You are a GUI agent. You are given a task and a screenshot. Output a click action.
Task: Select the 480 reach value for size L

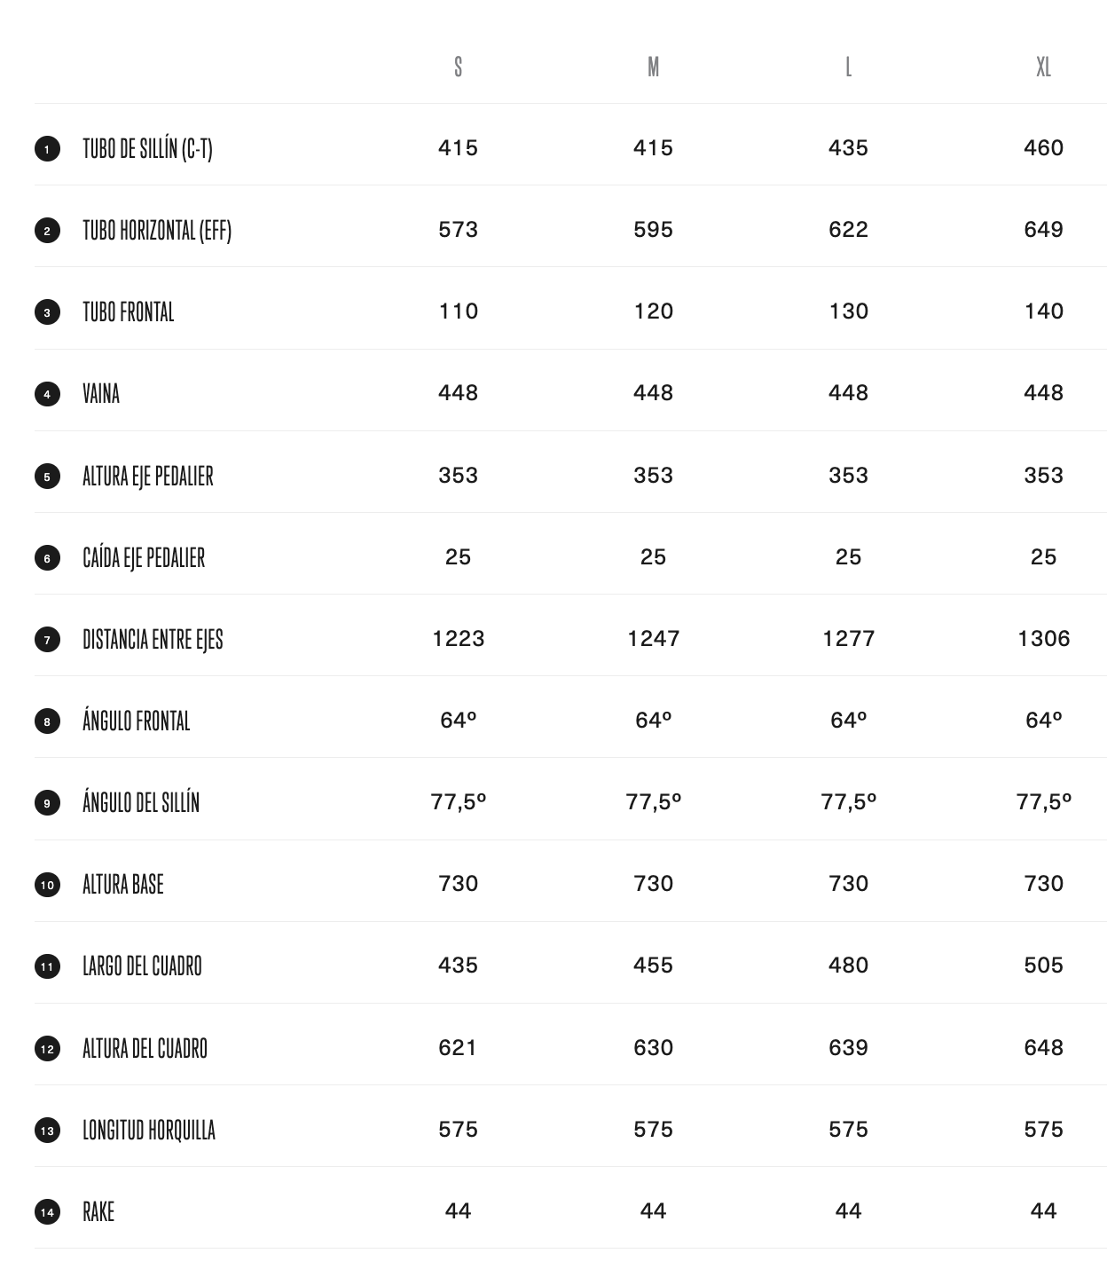click(x=848, y=966)
